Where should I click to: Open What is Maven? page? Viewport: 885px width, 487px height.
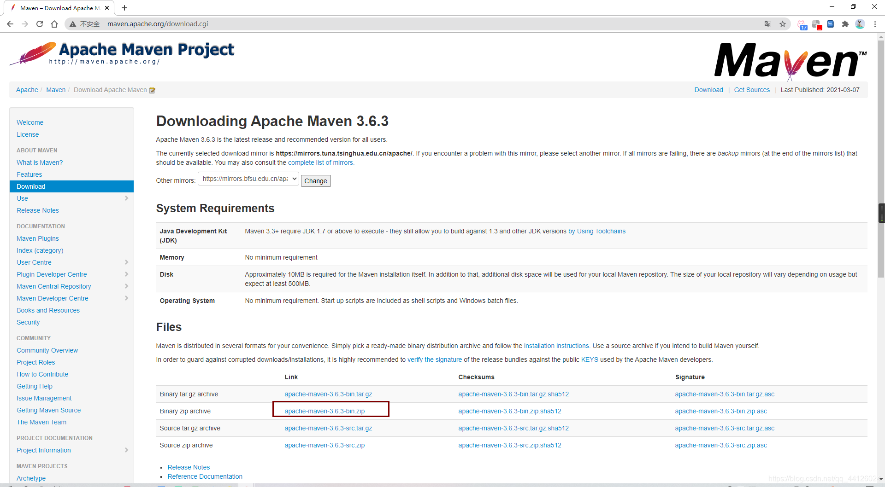click(40, 162)
